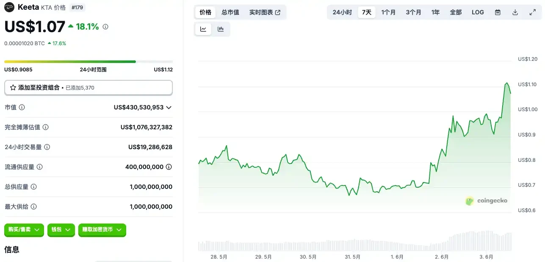The image size is (545, 262).
Task: Expand the 钱包 dropdown
Action: coord(61,230)
